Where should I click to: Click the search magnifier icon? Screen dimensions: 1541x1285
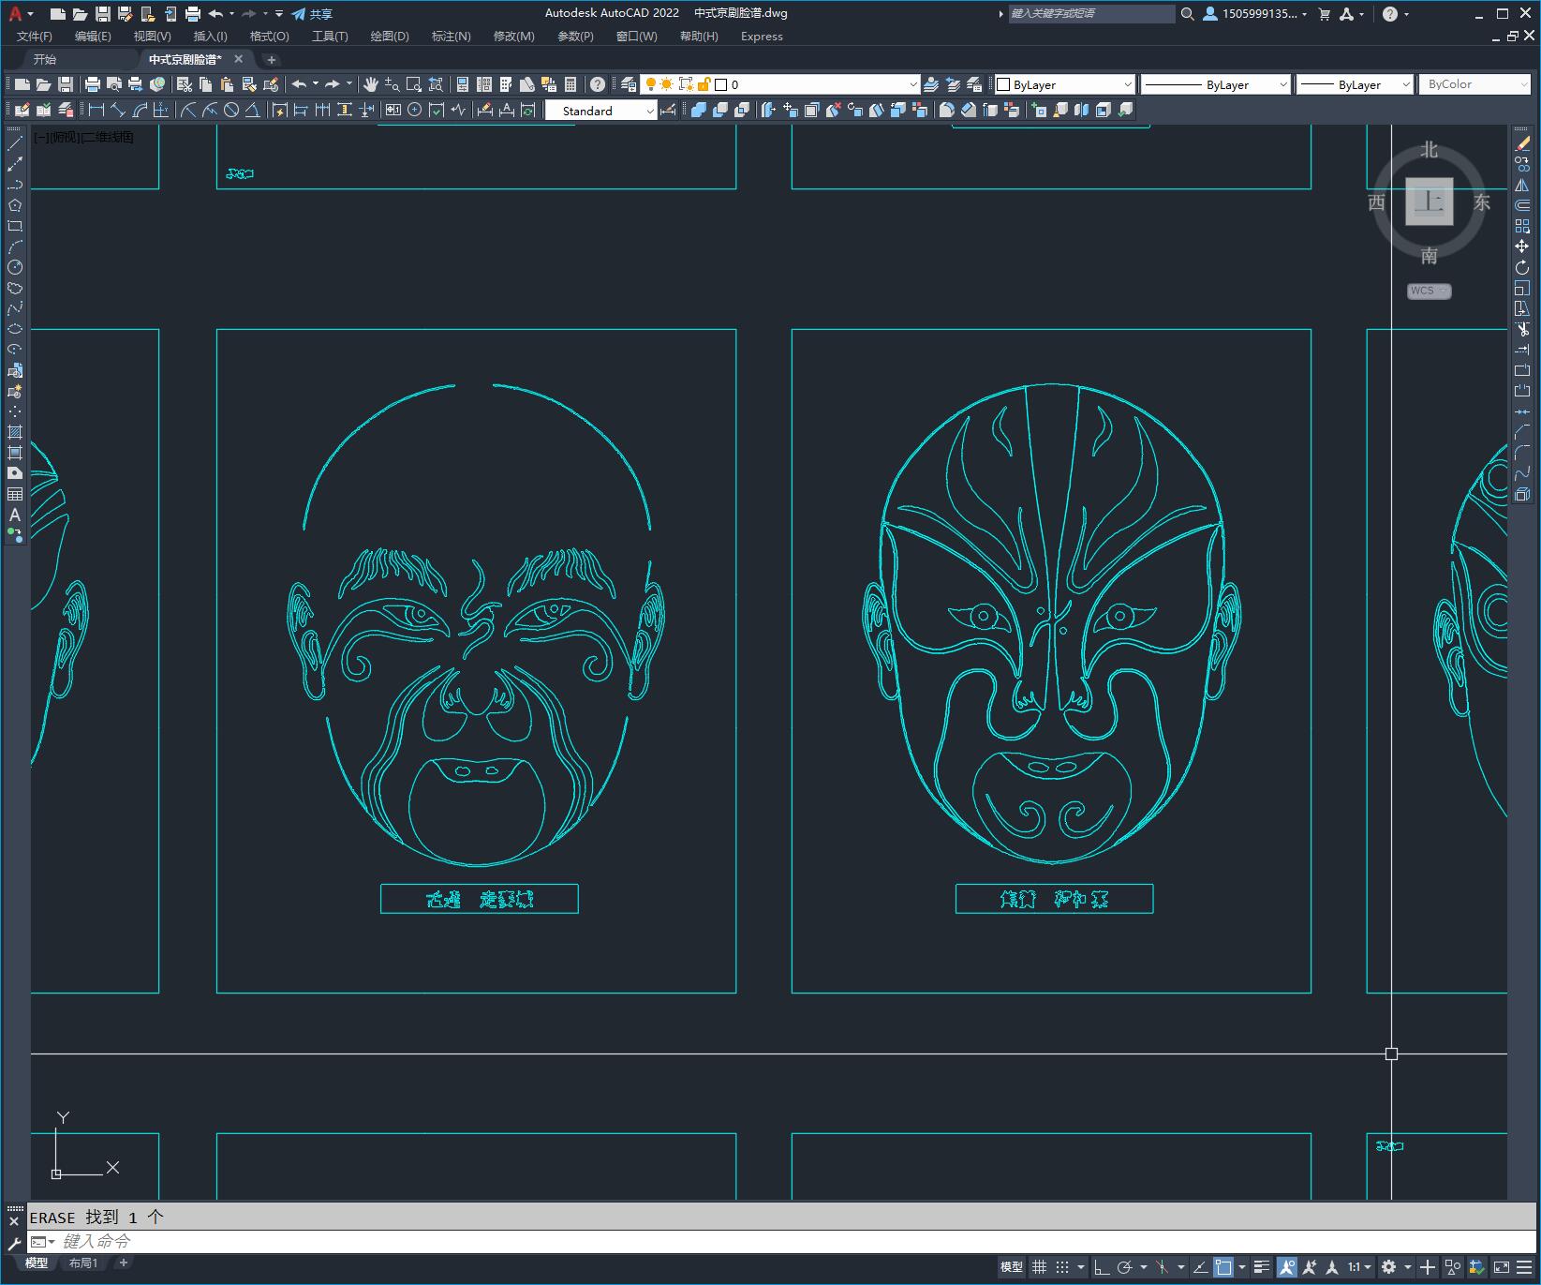click(x=1187, y=14)
